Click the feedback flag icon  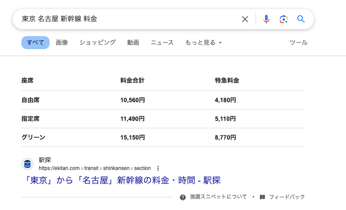262,197
